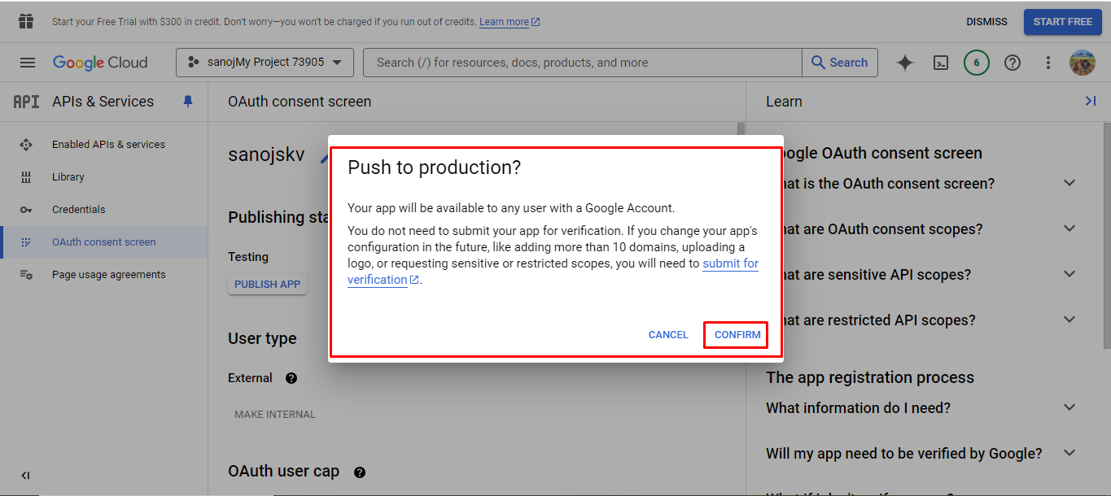Open the Gemini AI sparkle icon
This screenshot has height=496, width=1111.
click(905, 63)
